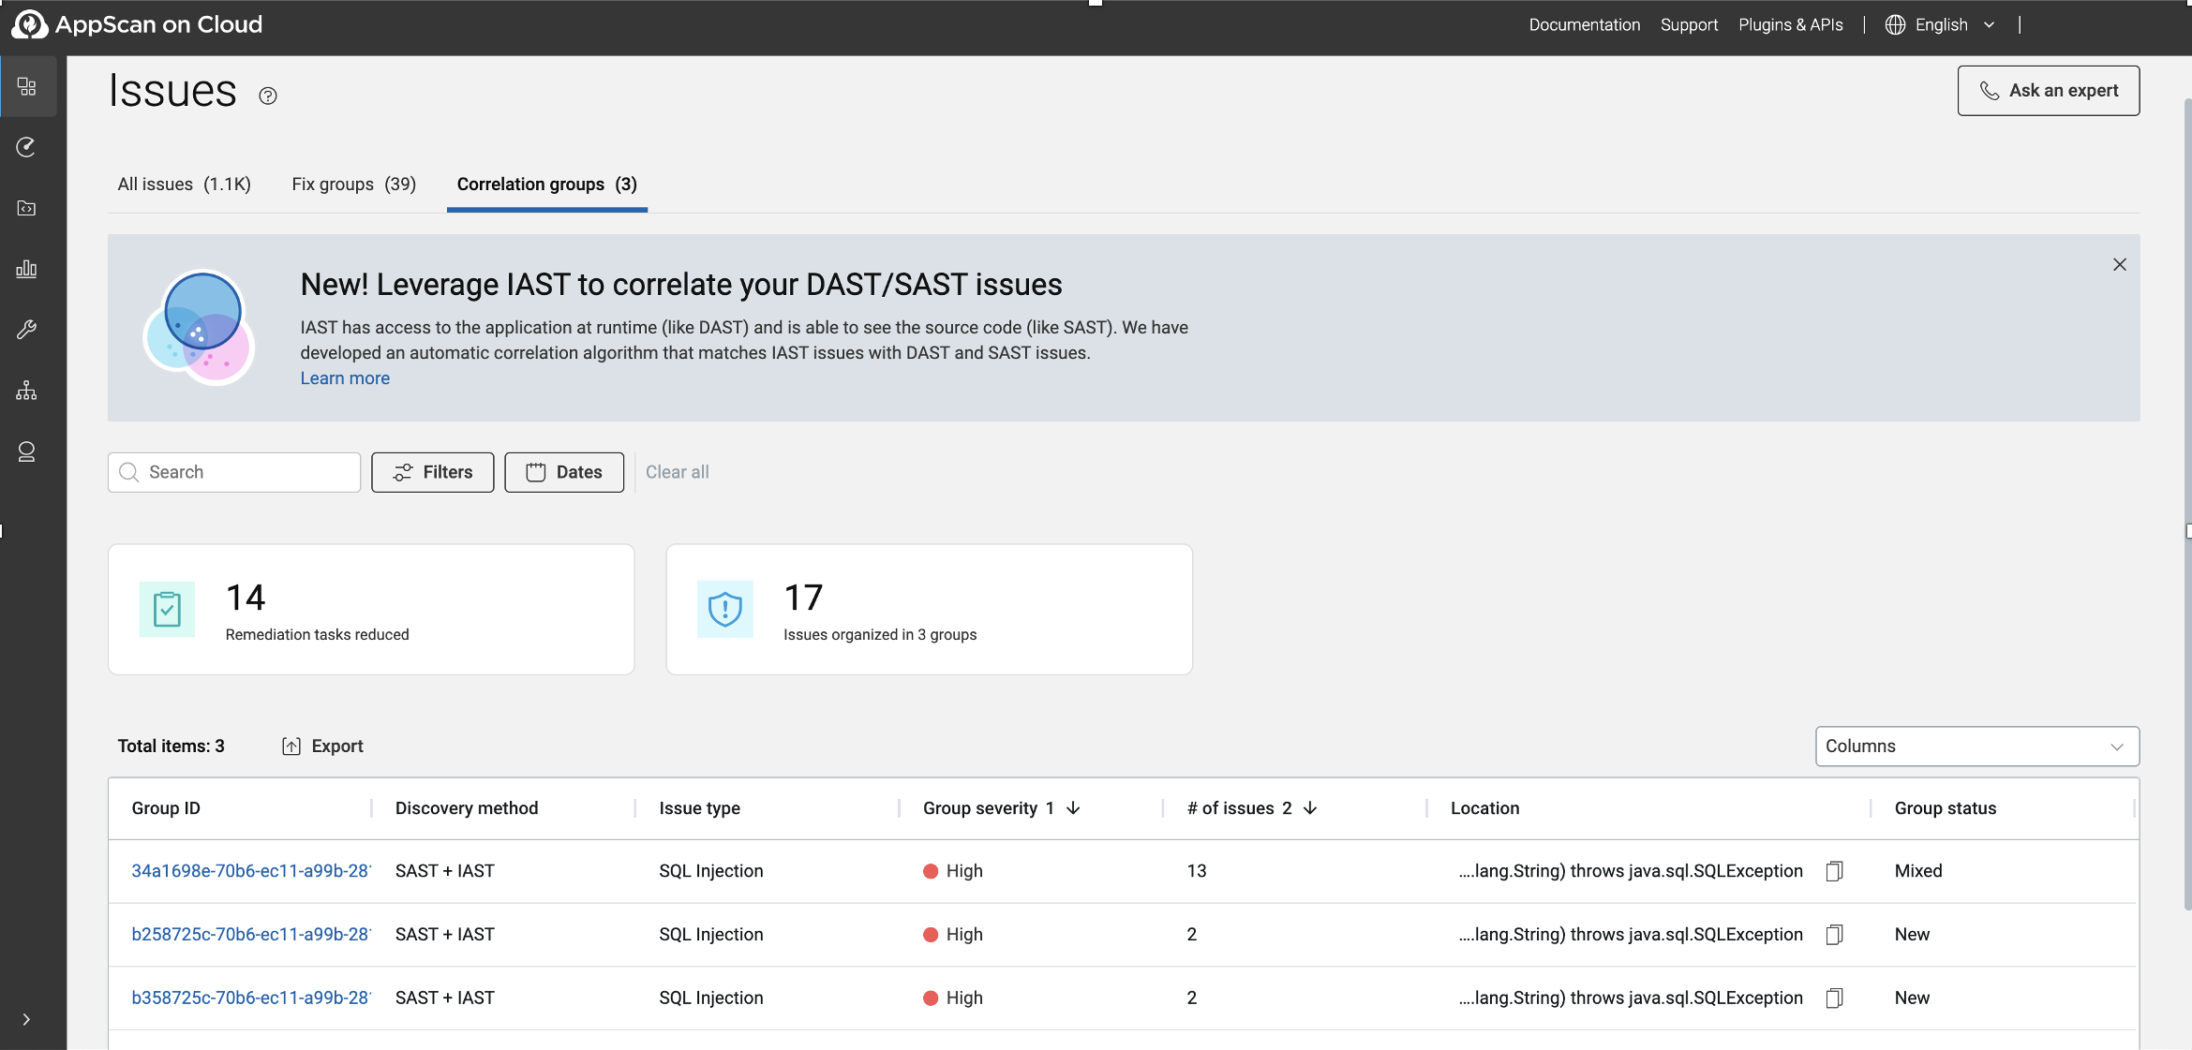Click the Ask an expert button
2192x1050 pixels.
2048,91
